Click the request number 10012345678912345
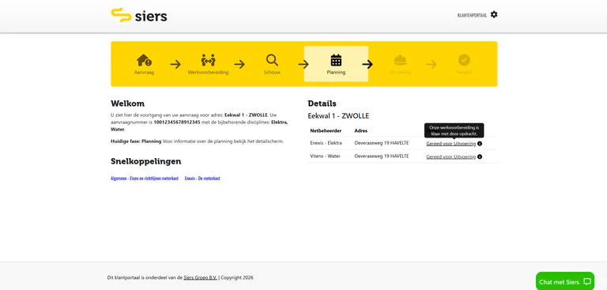 177,122
